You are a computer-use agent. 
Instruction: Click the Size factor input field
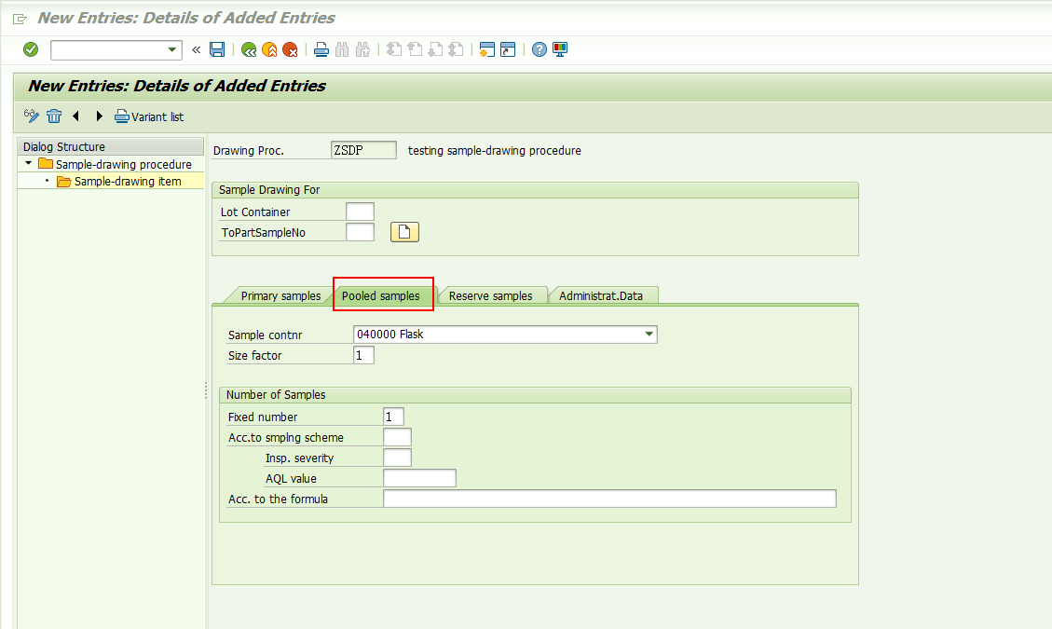(363, 355)
